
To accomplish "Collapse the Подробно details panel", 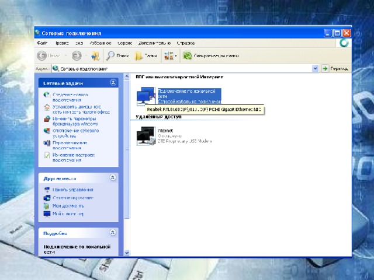I will (113, 233).
